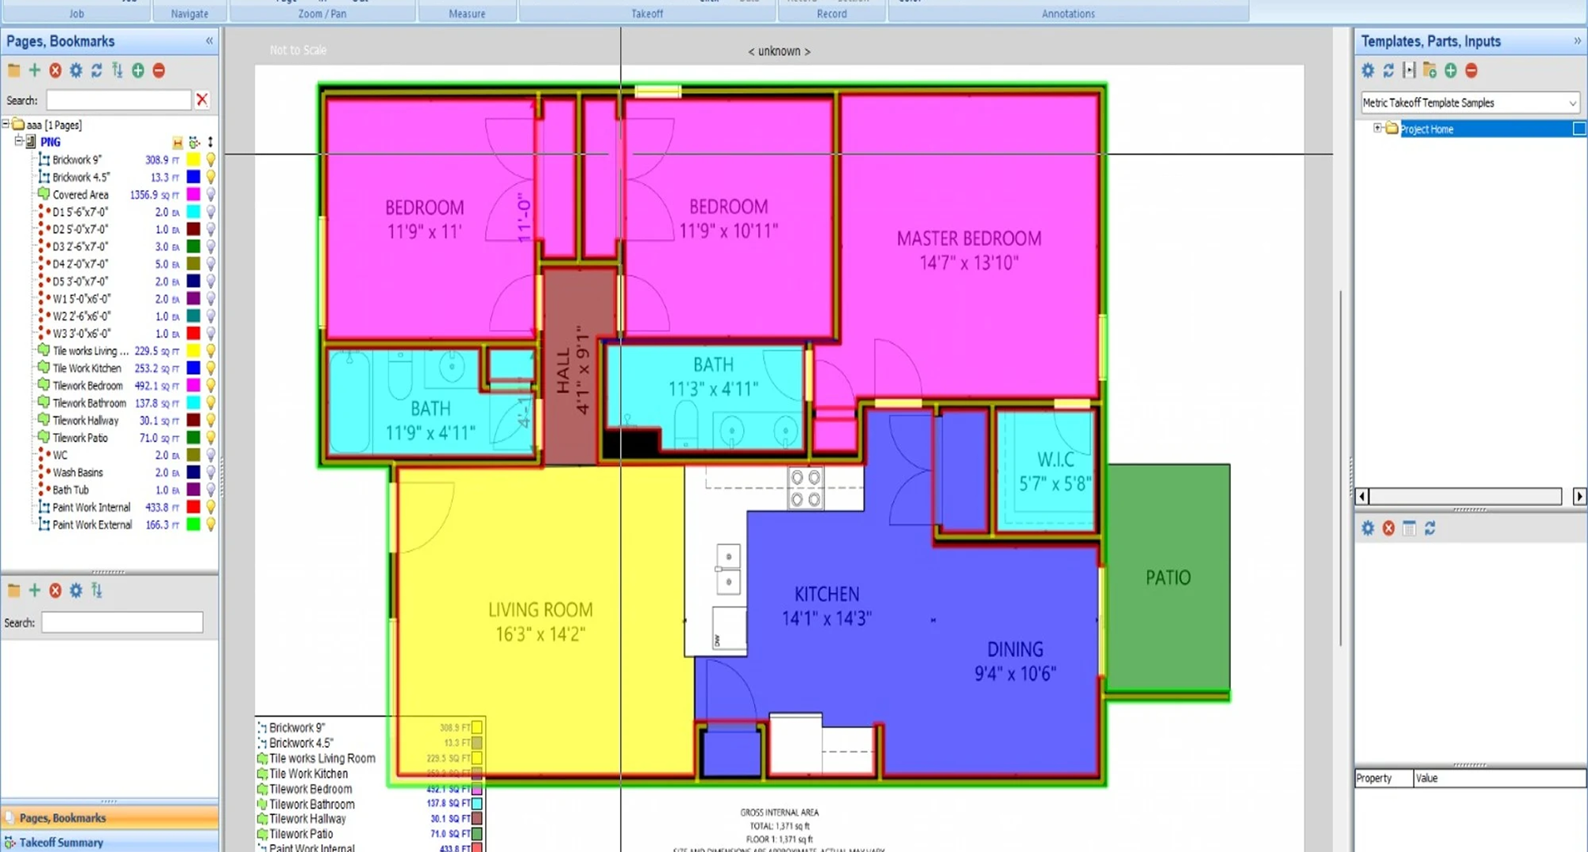1588x852 pixels.
Task: Click red delete icon in lower-right properties toolbar
Action: coord(1388,529)
